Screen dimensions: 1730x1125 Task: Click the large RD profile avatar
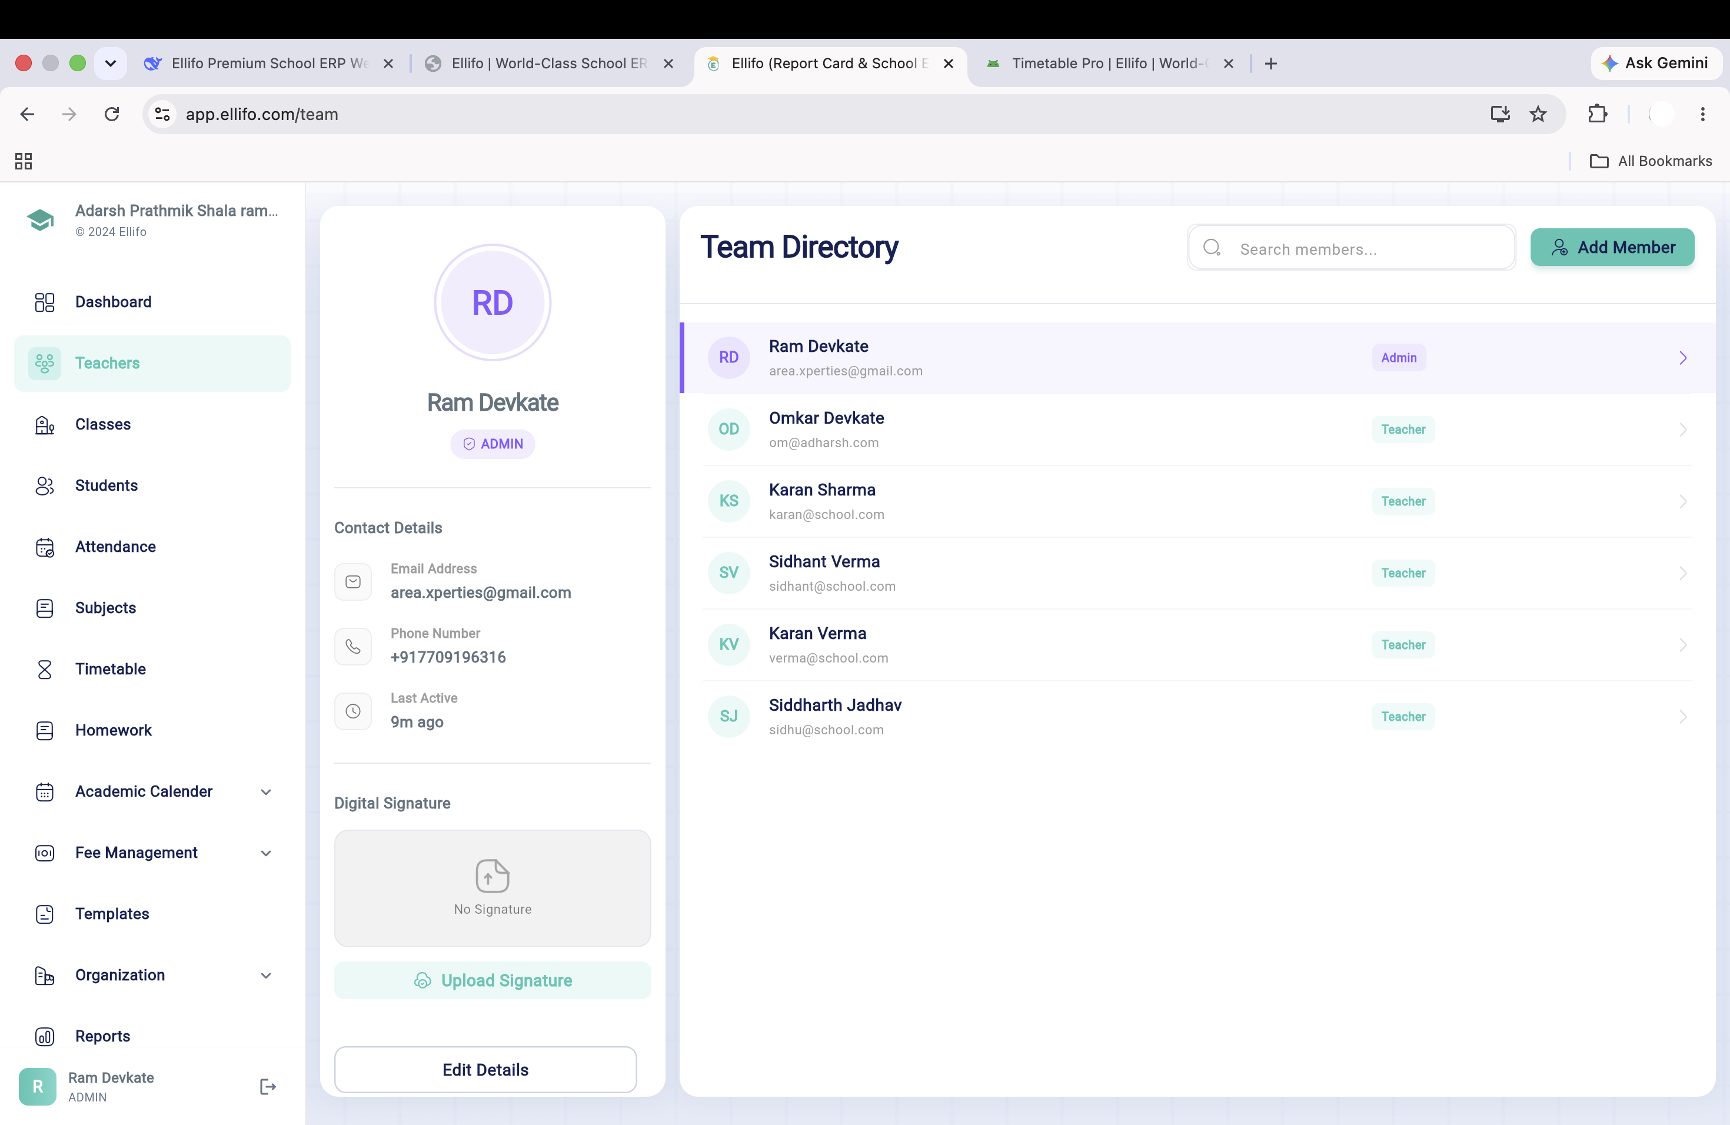(x=492, y=302)
